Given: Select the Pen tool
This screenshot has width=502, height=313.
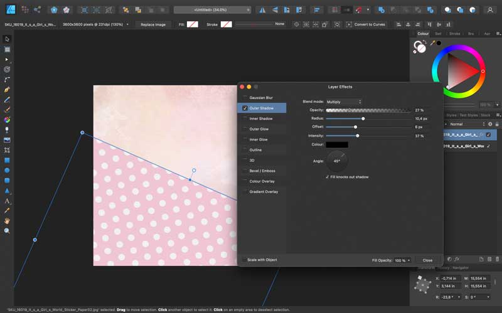Looking at the screenshot, I should tap(7, 90).
